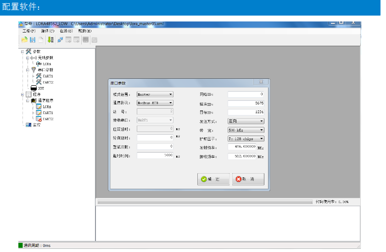
Task: Click the 代码使用率 progress bar
Action: click(x=205, y=202)
